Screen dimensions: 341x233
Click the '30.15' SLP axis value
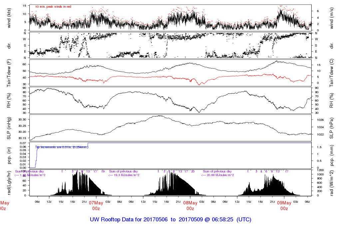pyautogui.click(x=22, y=138)
